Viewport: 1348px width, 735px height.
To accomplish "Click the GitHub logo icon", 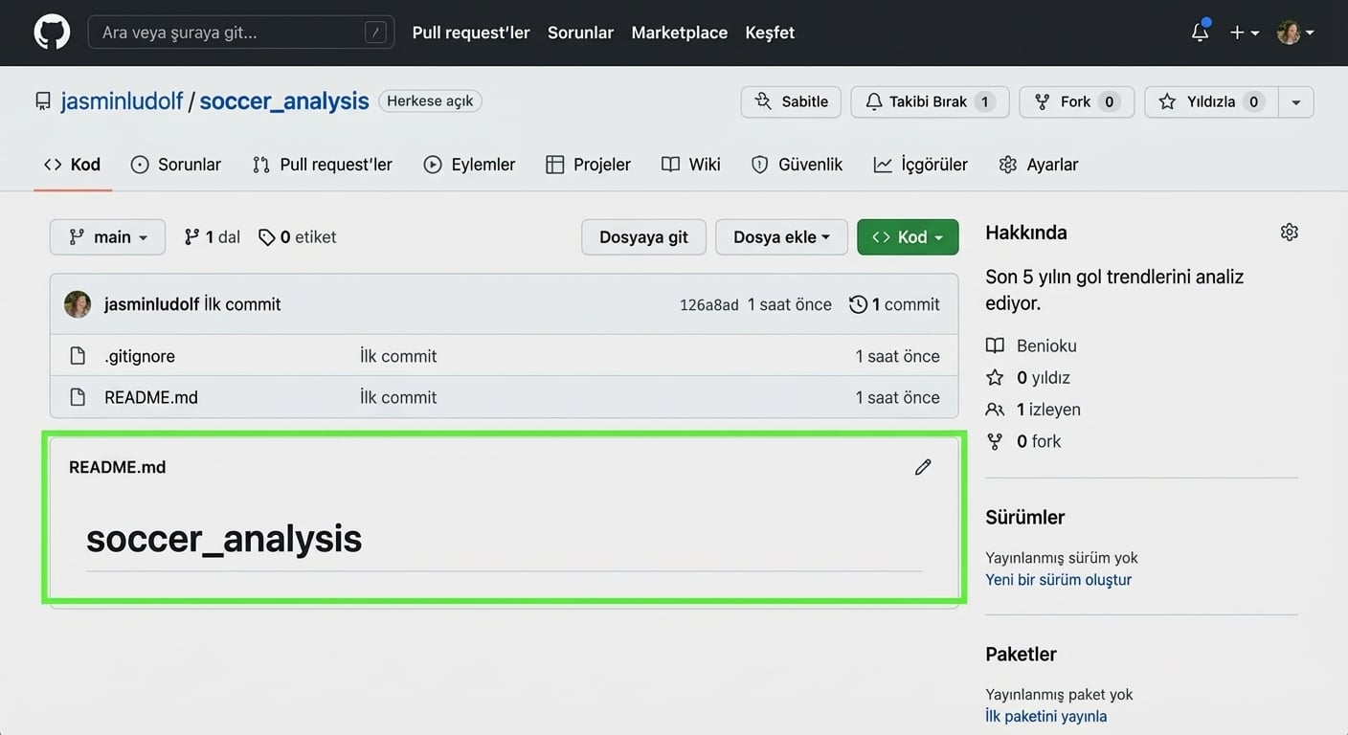I will point(52,33).
